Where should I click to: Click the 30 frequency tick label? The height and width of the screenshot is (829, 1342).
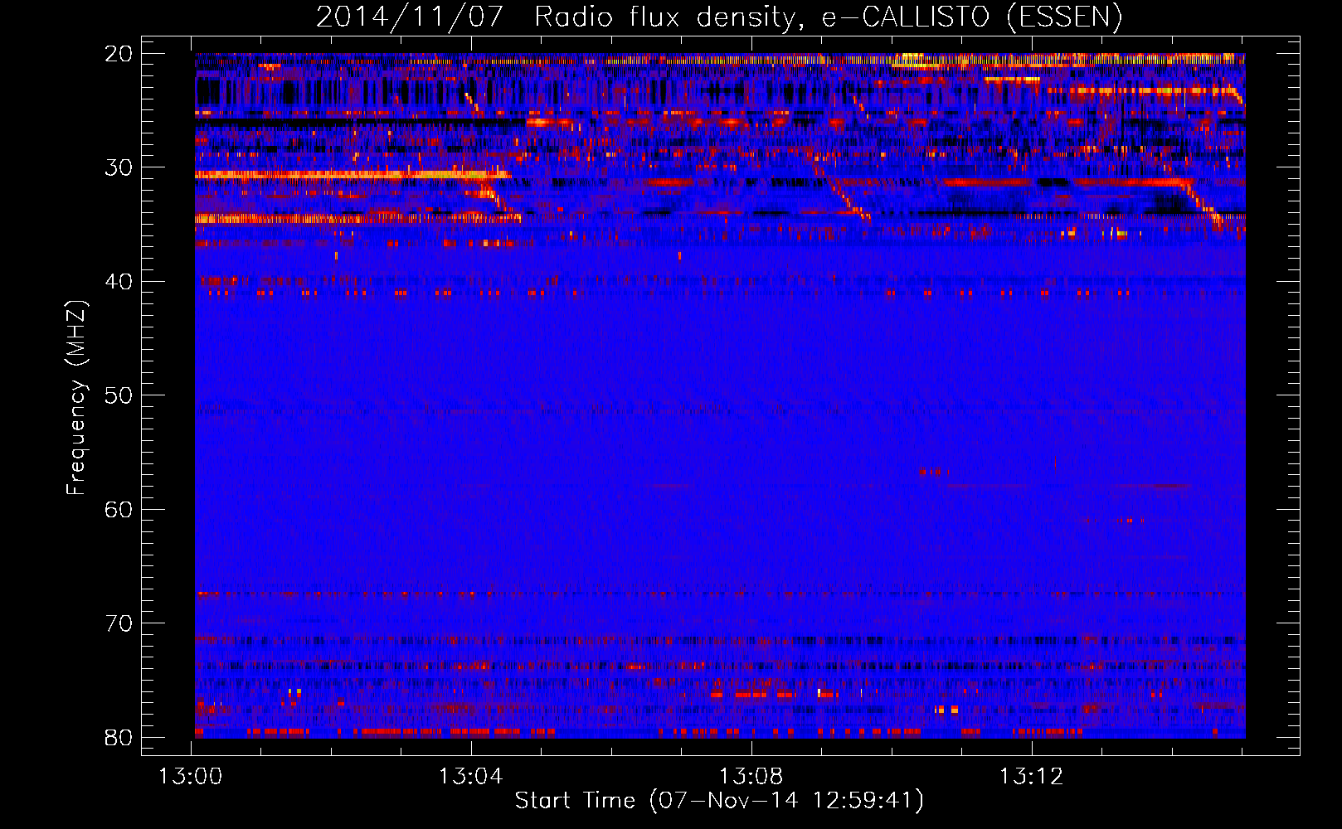tap(119, 167)
